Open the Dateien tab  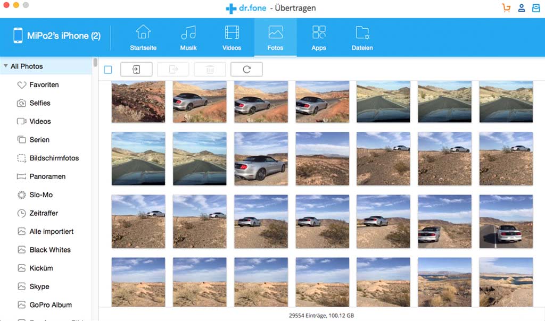click(x=362, y=38)
